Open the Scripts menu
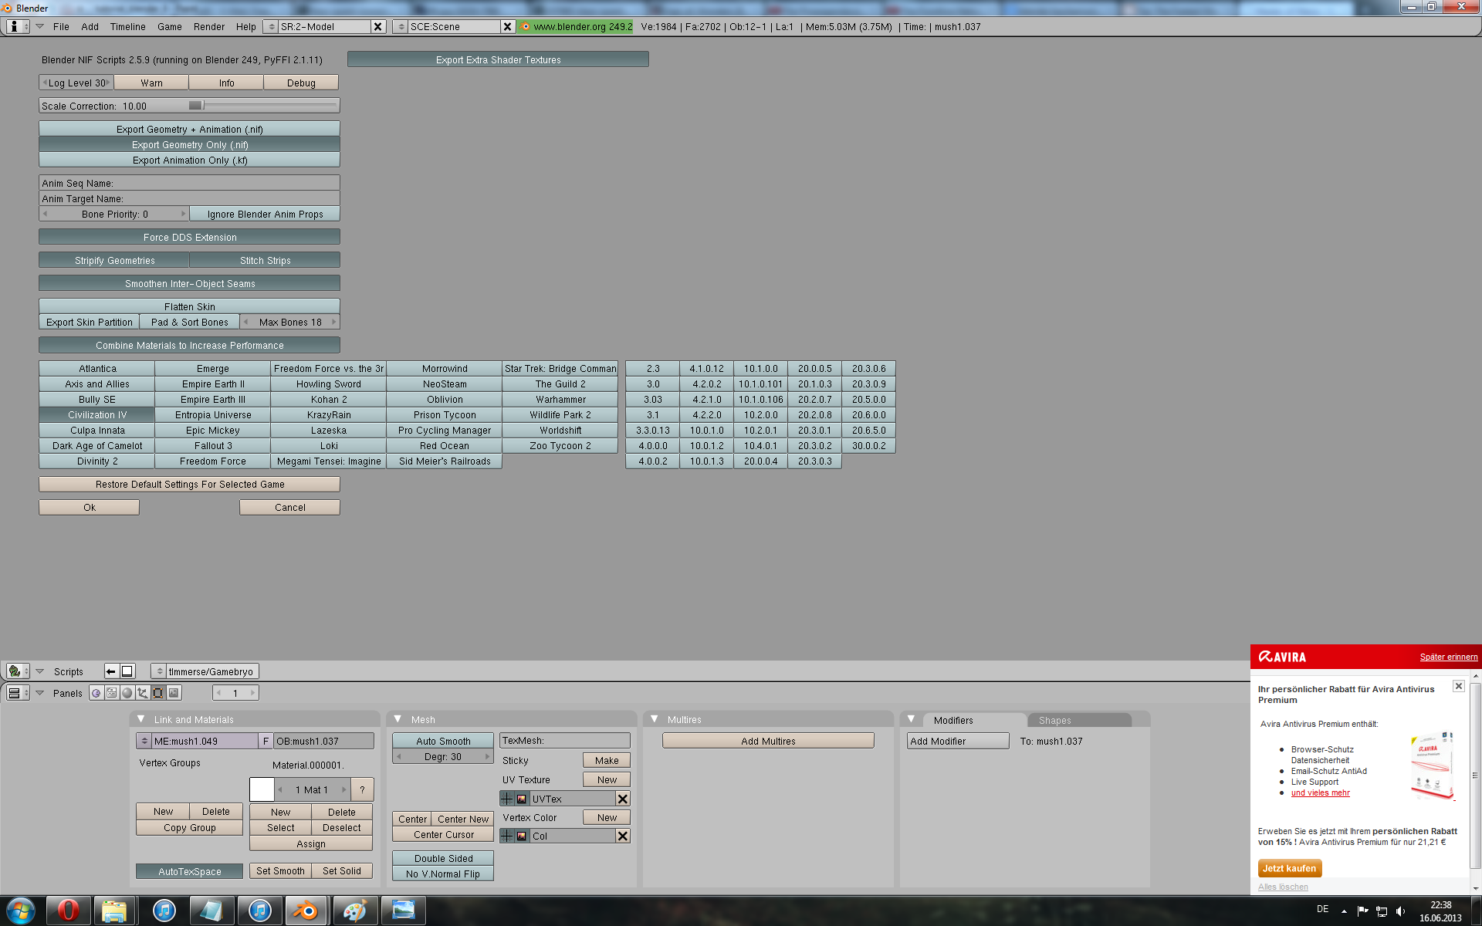Viewport: 1482px width, 926px height. [68, 671]
